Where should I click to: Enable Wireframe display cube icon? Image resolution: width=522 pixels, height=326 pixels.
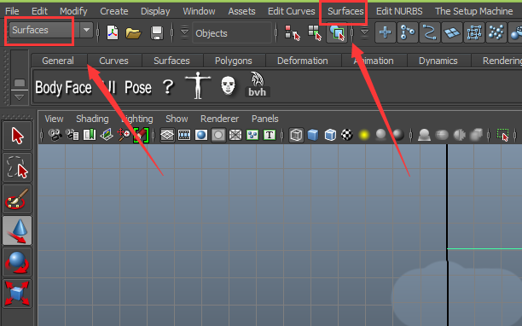pos(296,135)
